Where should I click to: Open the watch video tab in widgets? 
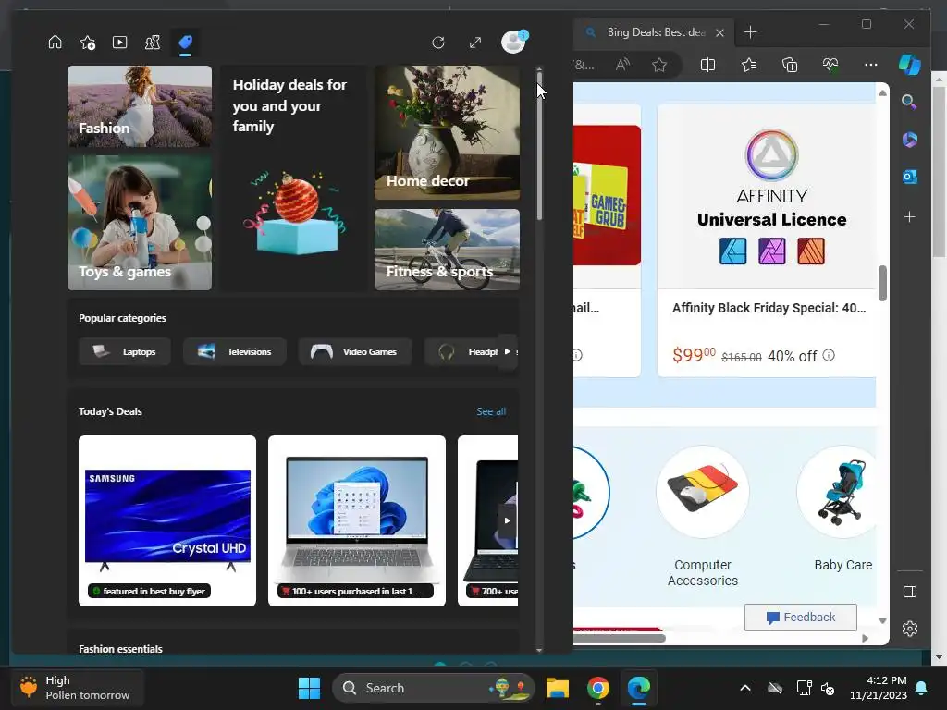119,43
